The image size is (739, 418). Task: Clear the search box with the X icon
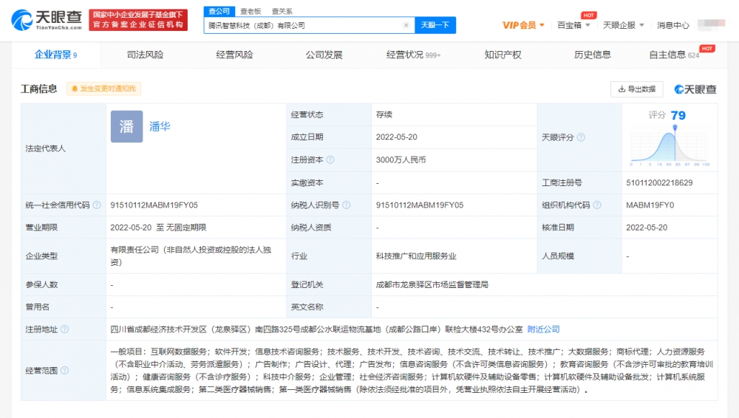(x=406, y=25)
